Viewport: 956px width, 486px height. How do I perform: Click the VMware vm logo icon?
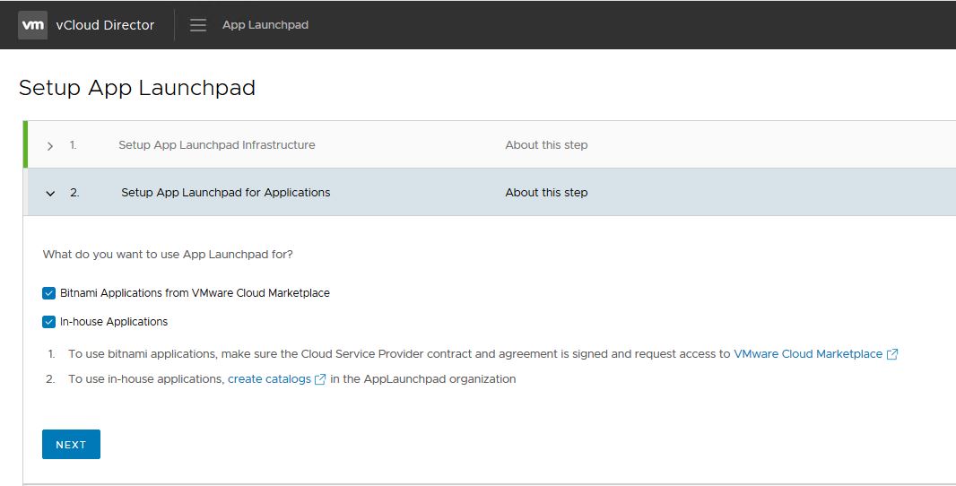coord(33,25)
